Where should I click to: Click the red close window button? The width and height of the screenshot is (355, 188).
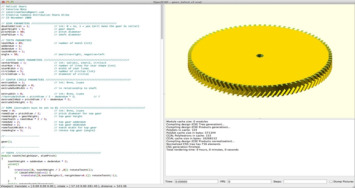(x=3, y=2)
